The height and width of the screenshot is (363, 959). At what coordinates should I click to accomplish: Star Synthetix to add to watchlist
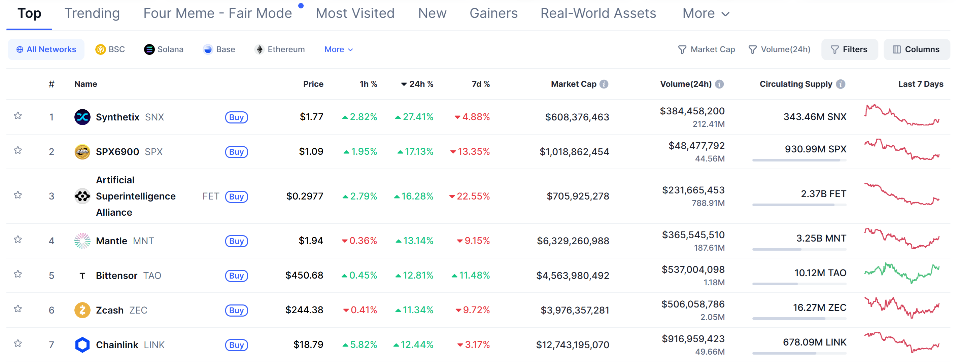tap(18, 116)
